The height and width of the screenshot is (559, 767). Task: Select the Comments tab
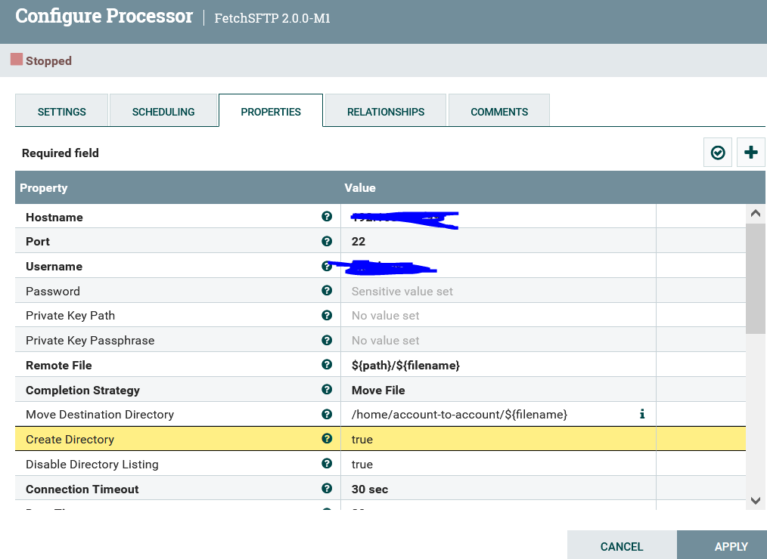(498, 111)
